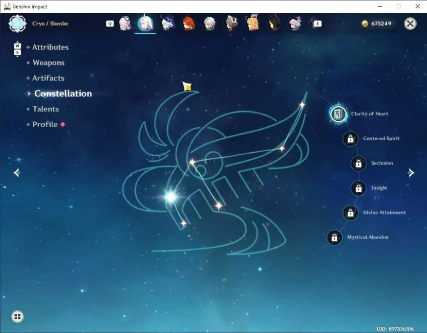Click the Clarity of Heart label
This screenshot has height=333, width=427.
click(369, 114)
